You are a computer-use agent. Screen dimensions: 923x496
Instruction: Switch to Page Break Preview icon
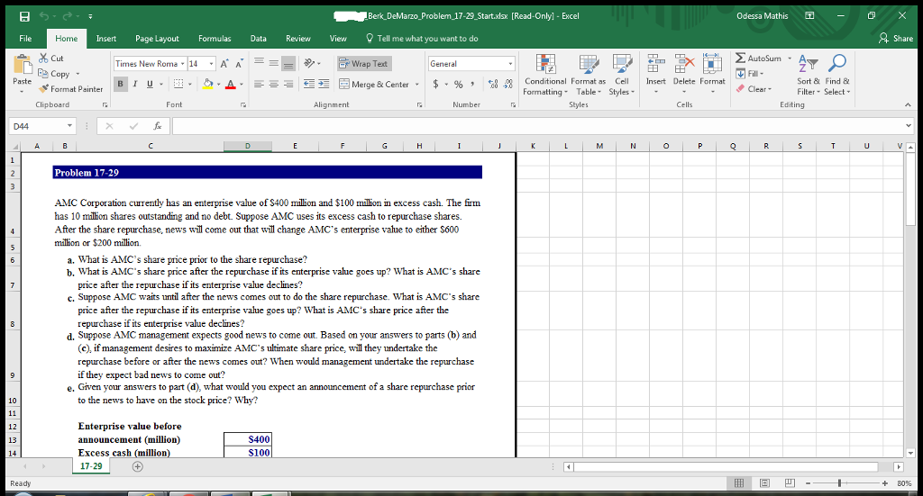pos(790,483)
